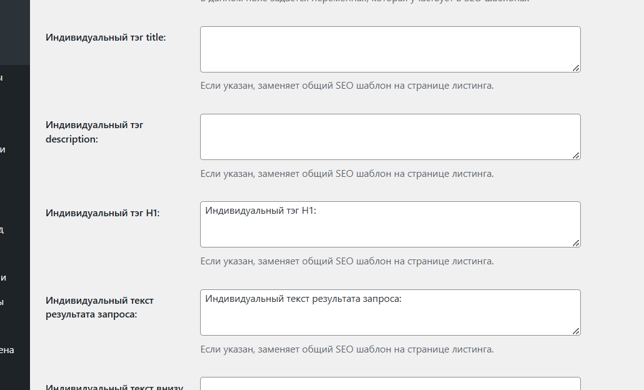
Task: Click sidebar menu item ending in 'ена'
Action: click(7, 350)
